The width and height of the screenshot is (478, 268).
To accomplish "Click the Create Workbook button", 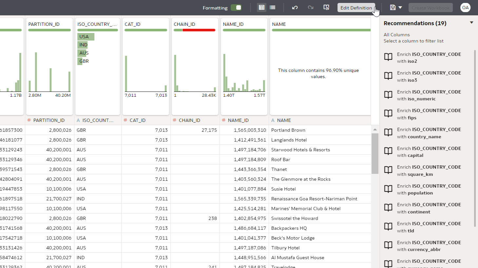I will (x=430, y=8).
